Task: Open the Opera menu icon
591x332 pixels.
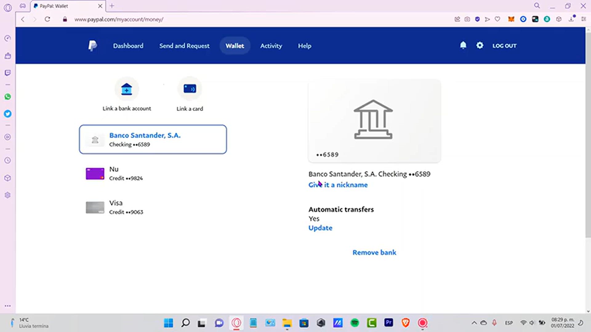Action: coord(8,7)
